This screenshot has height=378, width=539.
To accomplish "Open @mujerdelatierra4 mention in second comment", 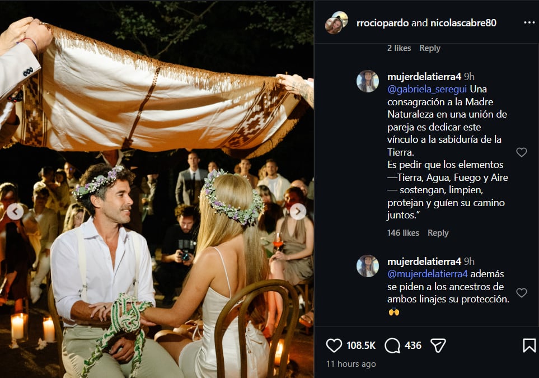I will click(x=429, y=274).
